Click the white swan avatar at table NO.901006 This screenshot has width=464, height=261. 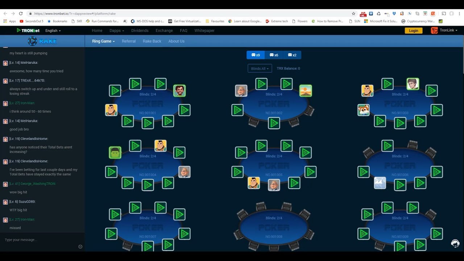coord(380,183)
